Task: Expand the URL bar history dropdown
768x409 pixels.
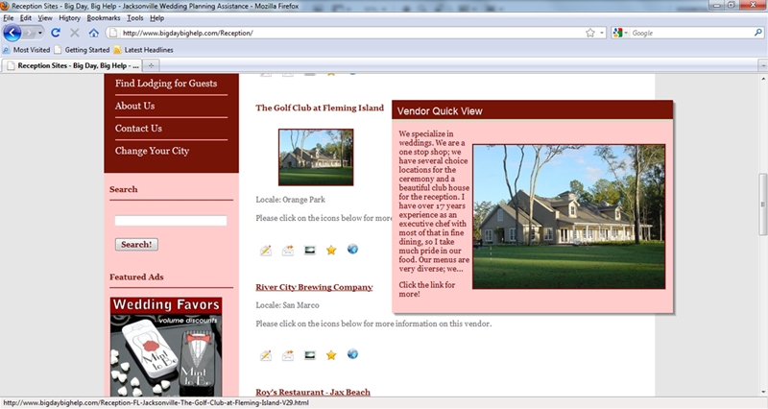Action: [x=602, y=33]
